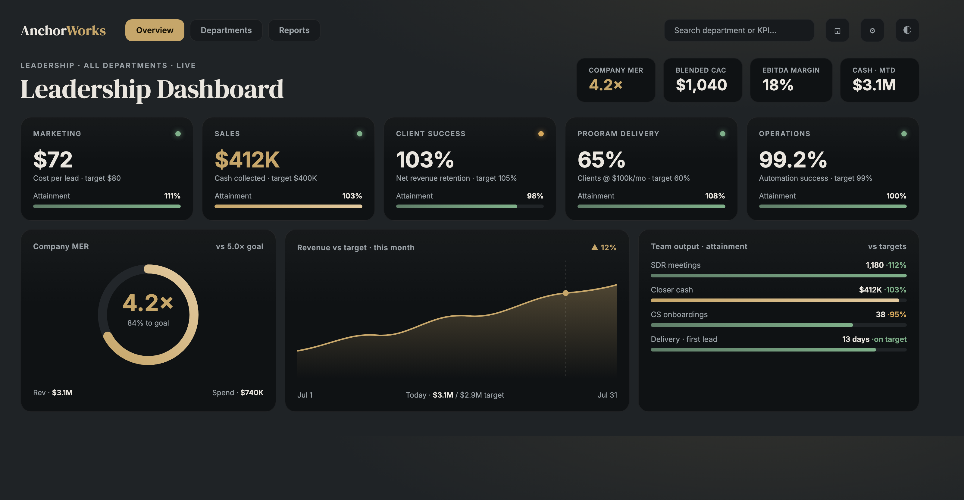Focus the Search department or KPI field
The width and height of the screenshot is (964, 500).
(739, 30)
